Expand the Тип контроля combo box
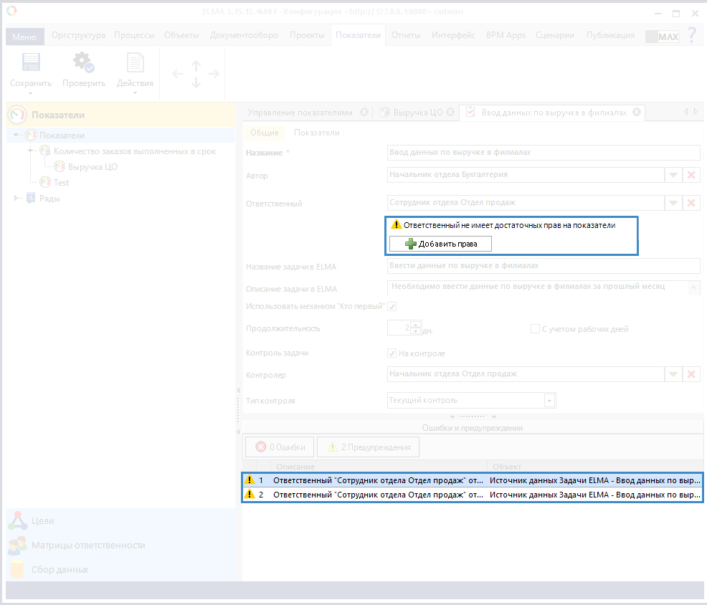 pyautogui.click(x=549, y=401)
